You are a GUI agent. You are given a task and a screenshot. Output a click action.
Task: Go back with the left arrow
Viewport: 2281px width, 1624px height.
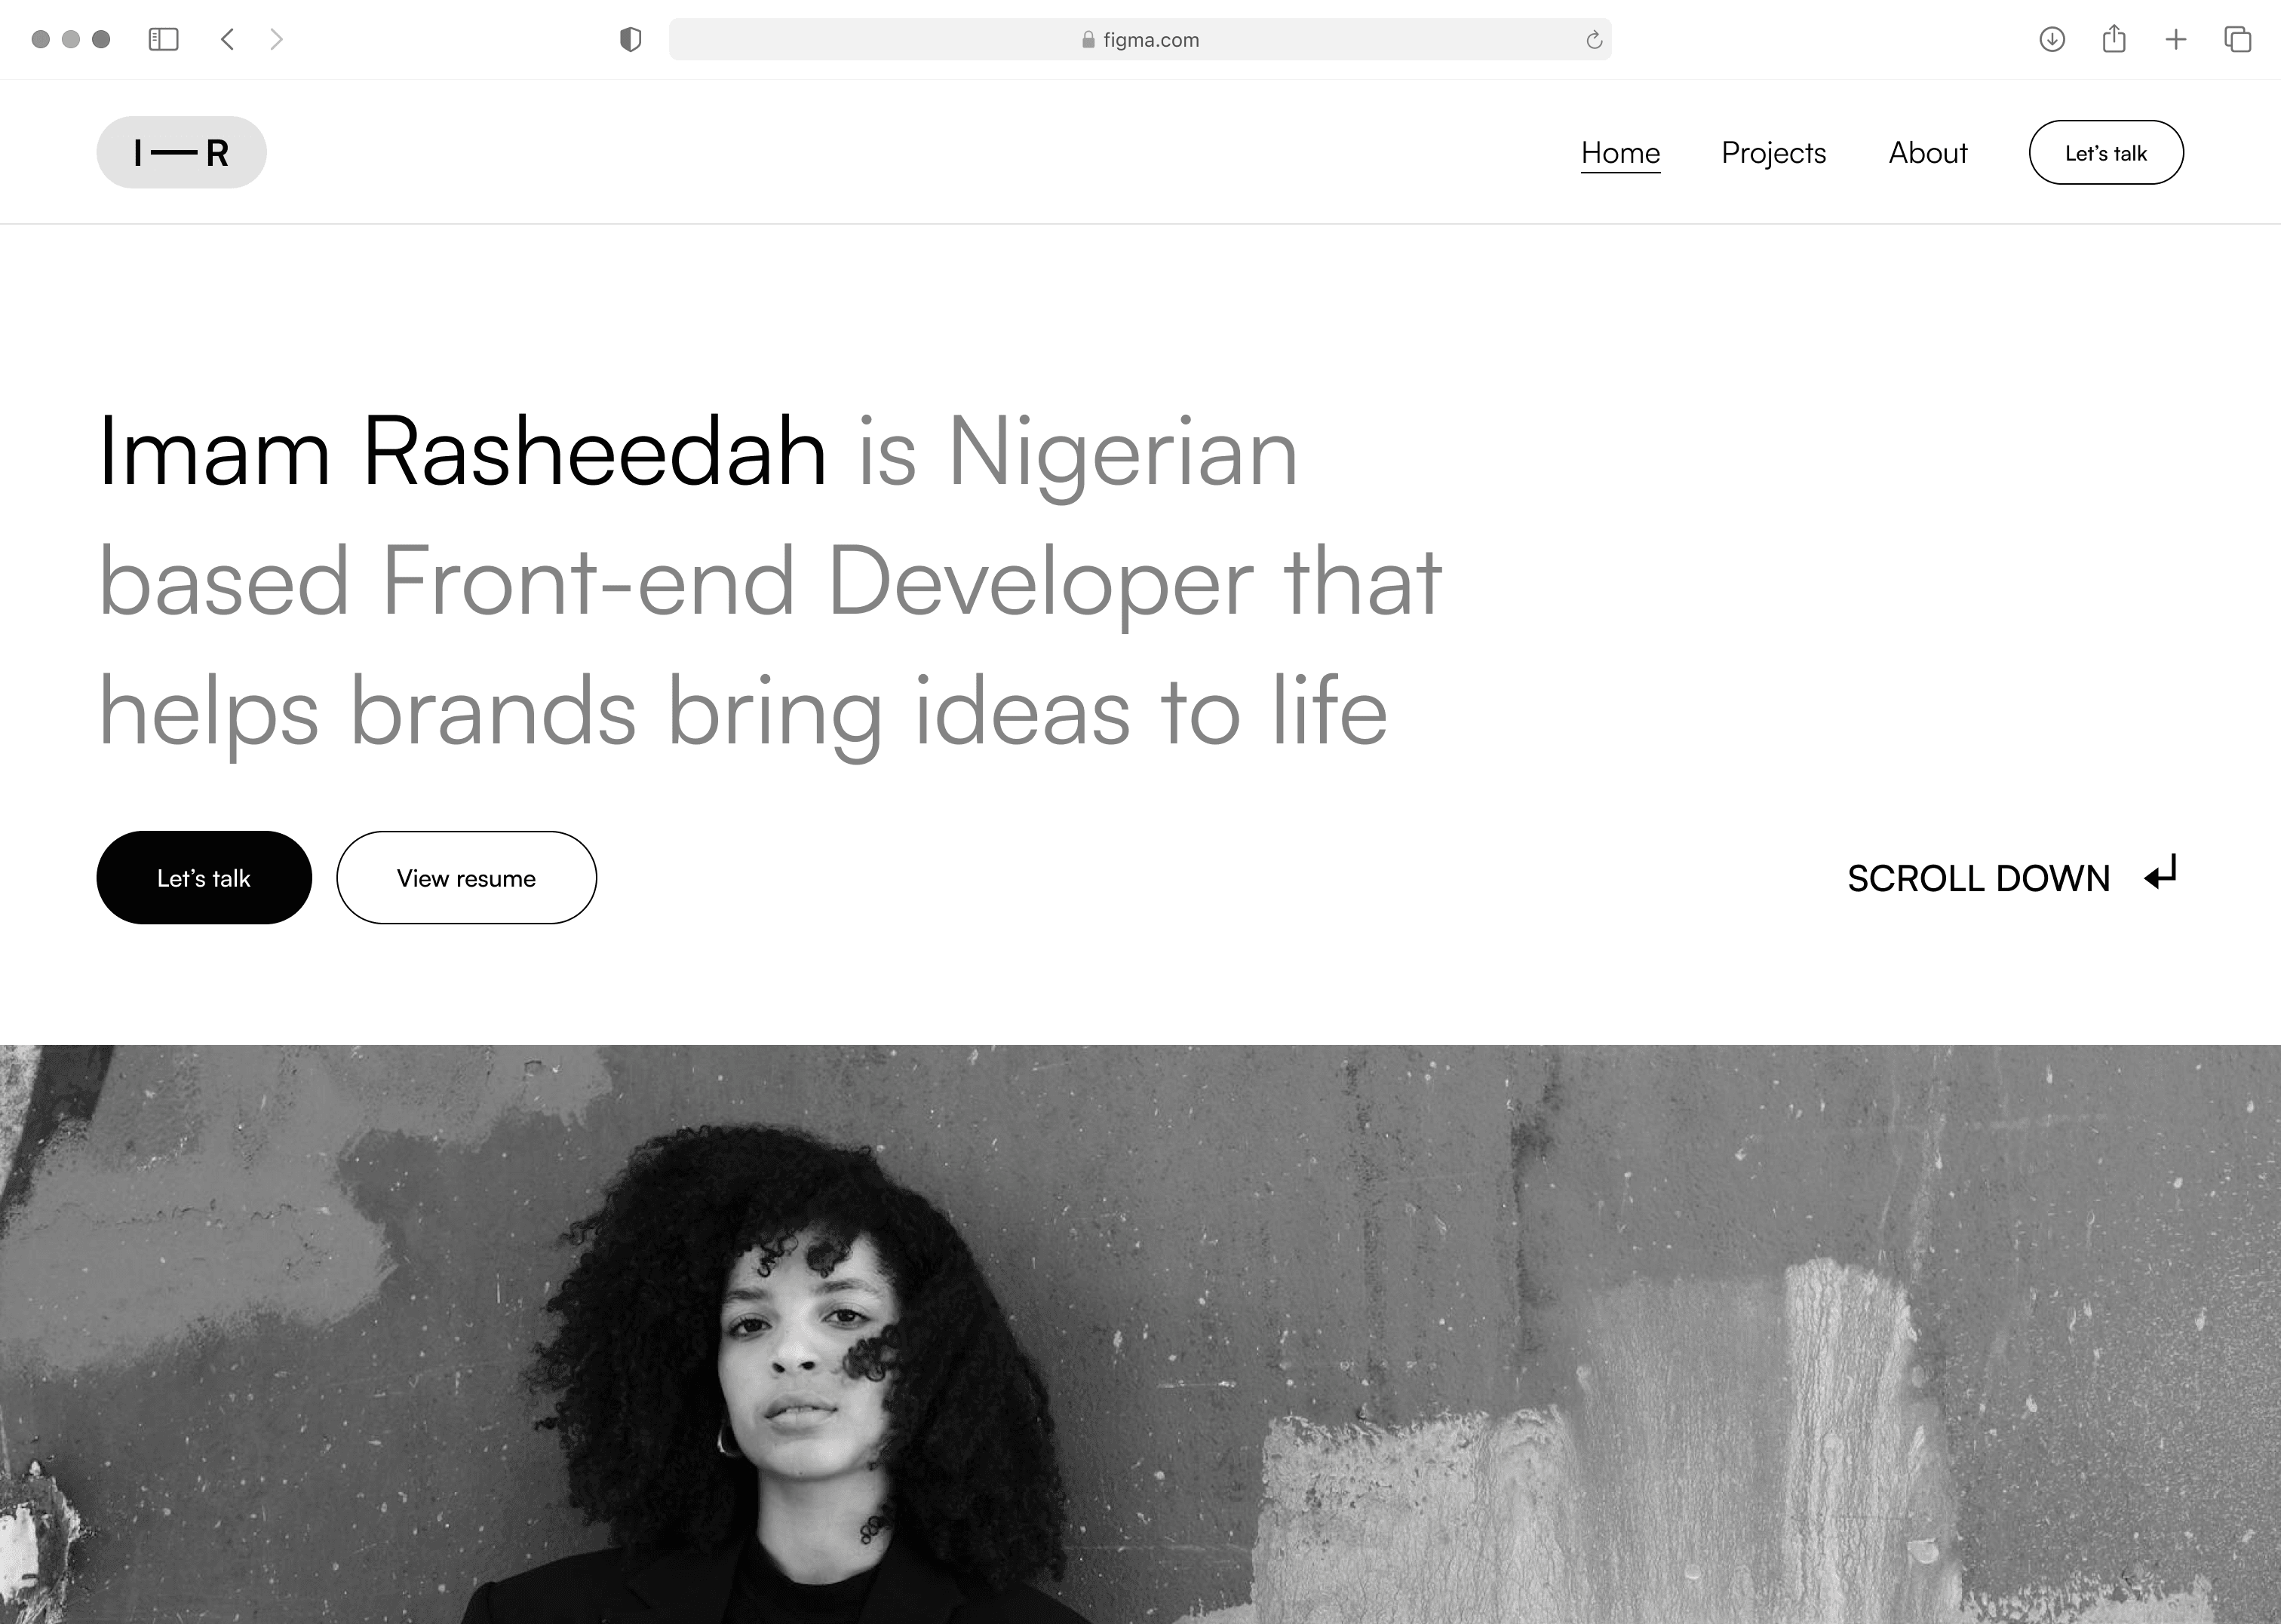(227, 39)
